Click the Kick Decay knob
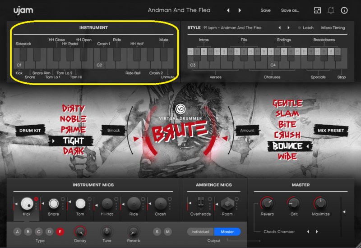This screenshot has width=361, height=248. pyautogui.click(x=80, y=232)
